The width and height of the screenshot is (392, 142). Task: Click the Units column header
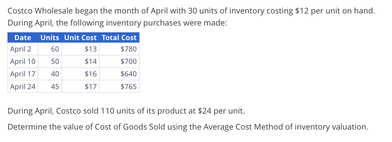(x=50, y=38)
